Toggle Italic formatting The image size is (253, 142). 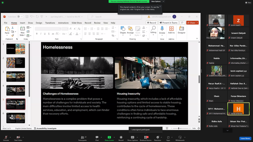41,34
